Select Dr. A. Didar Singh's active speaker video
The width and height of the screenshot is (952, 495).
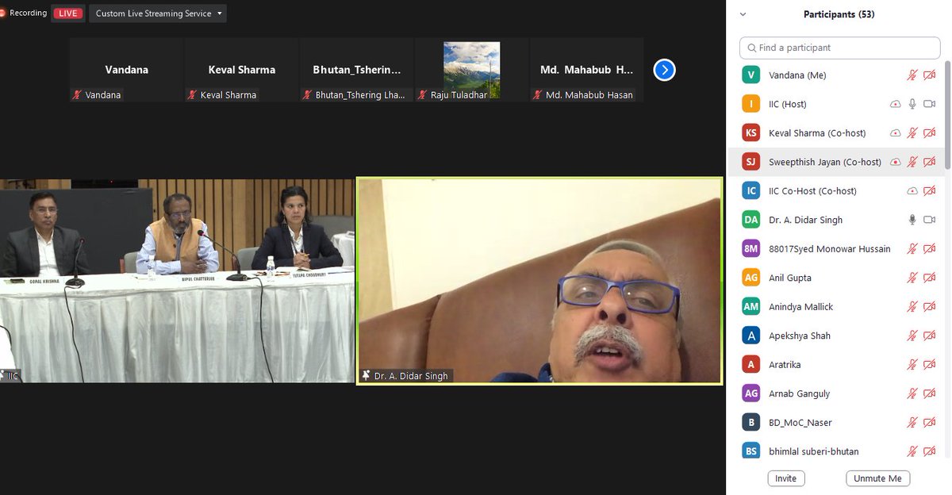539,281
